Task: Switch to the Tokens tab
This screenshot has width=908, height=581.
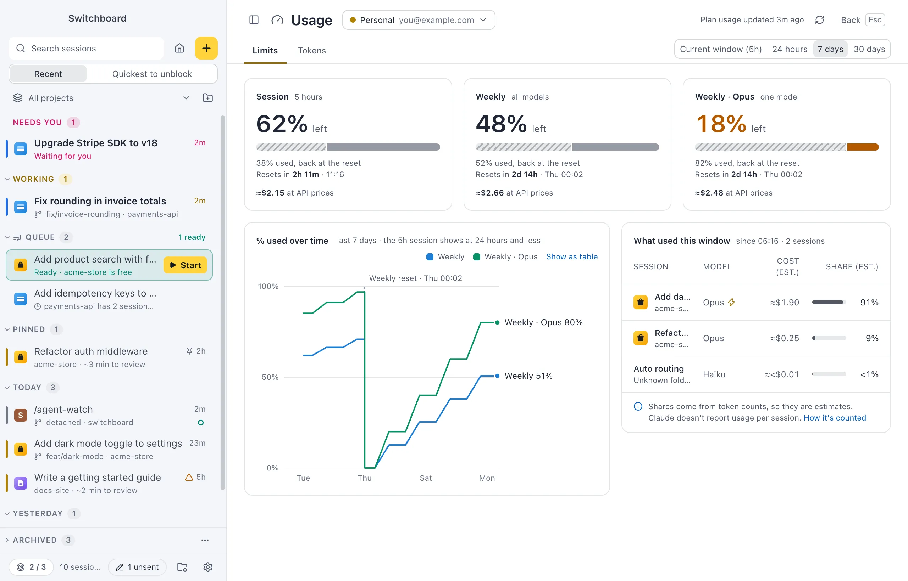Action: [312, 51]
